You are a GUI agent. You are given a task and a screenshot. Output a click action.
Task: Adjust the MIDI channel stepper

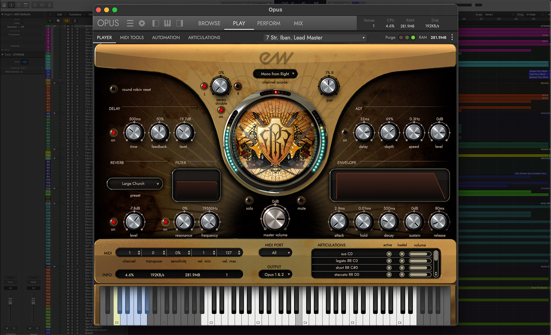139,253
